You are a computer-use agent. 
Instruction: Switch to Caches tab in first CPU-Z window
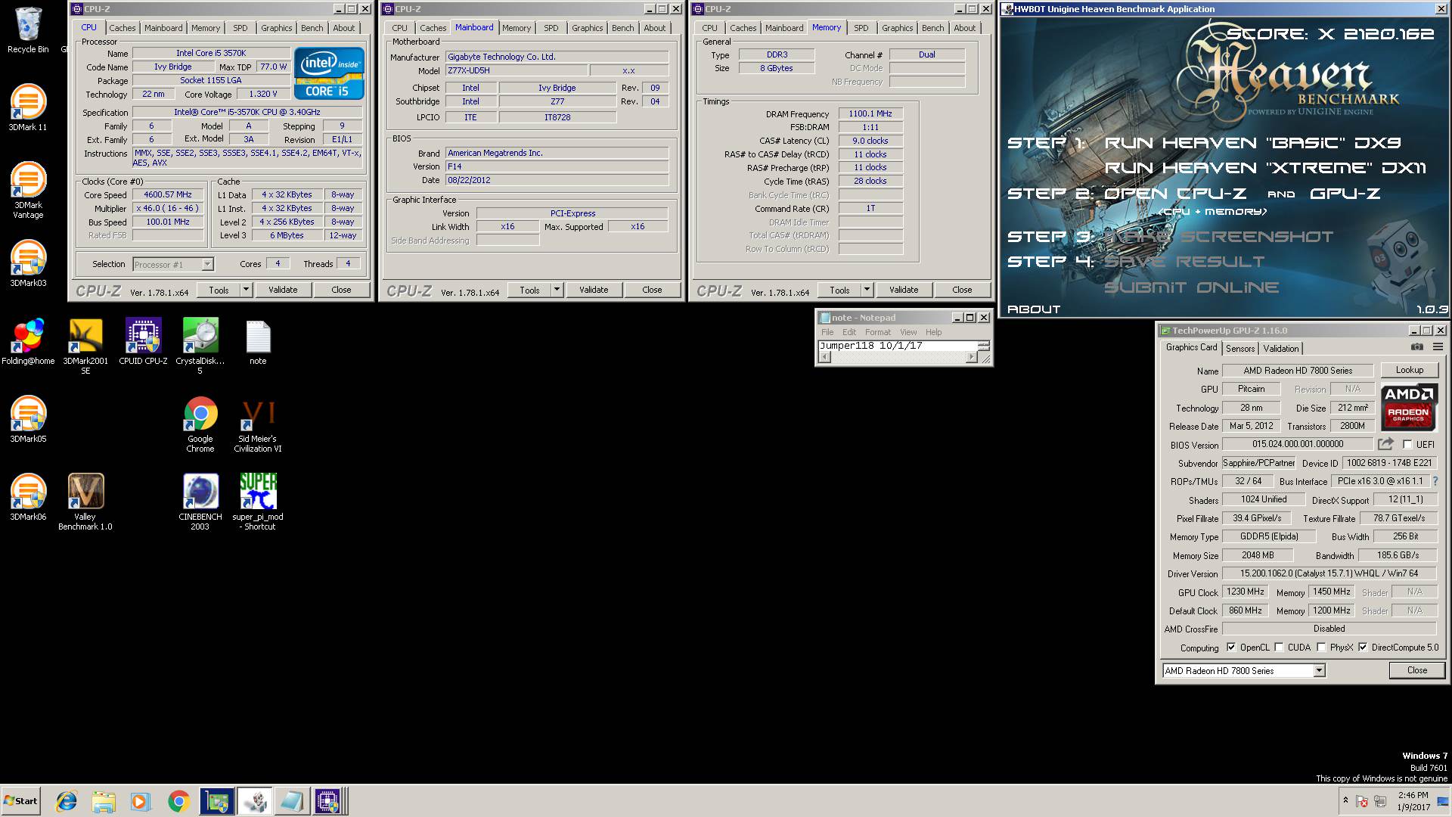point(123,28)
